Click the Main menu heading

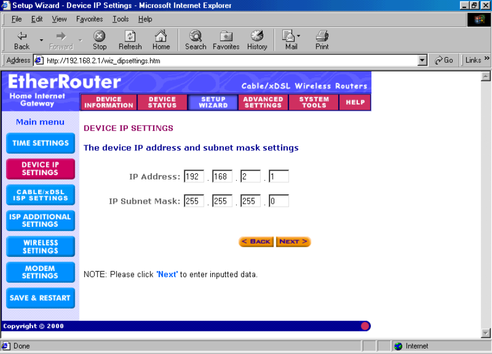tap(40, 122)
